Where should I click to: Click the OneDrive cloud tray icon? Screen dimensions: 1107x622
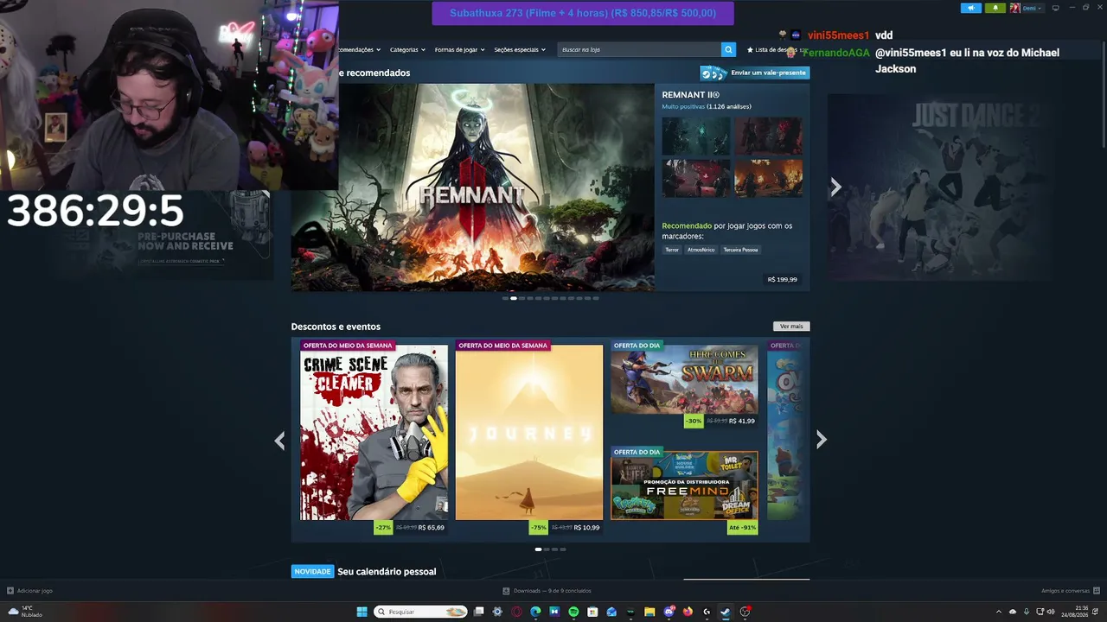coord(1013,612)
